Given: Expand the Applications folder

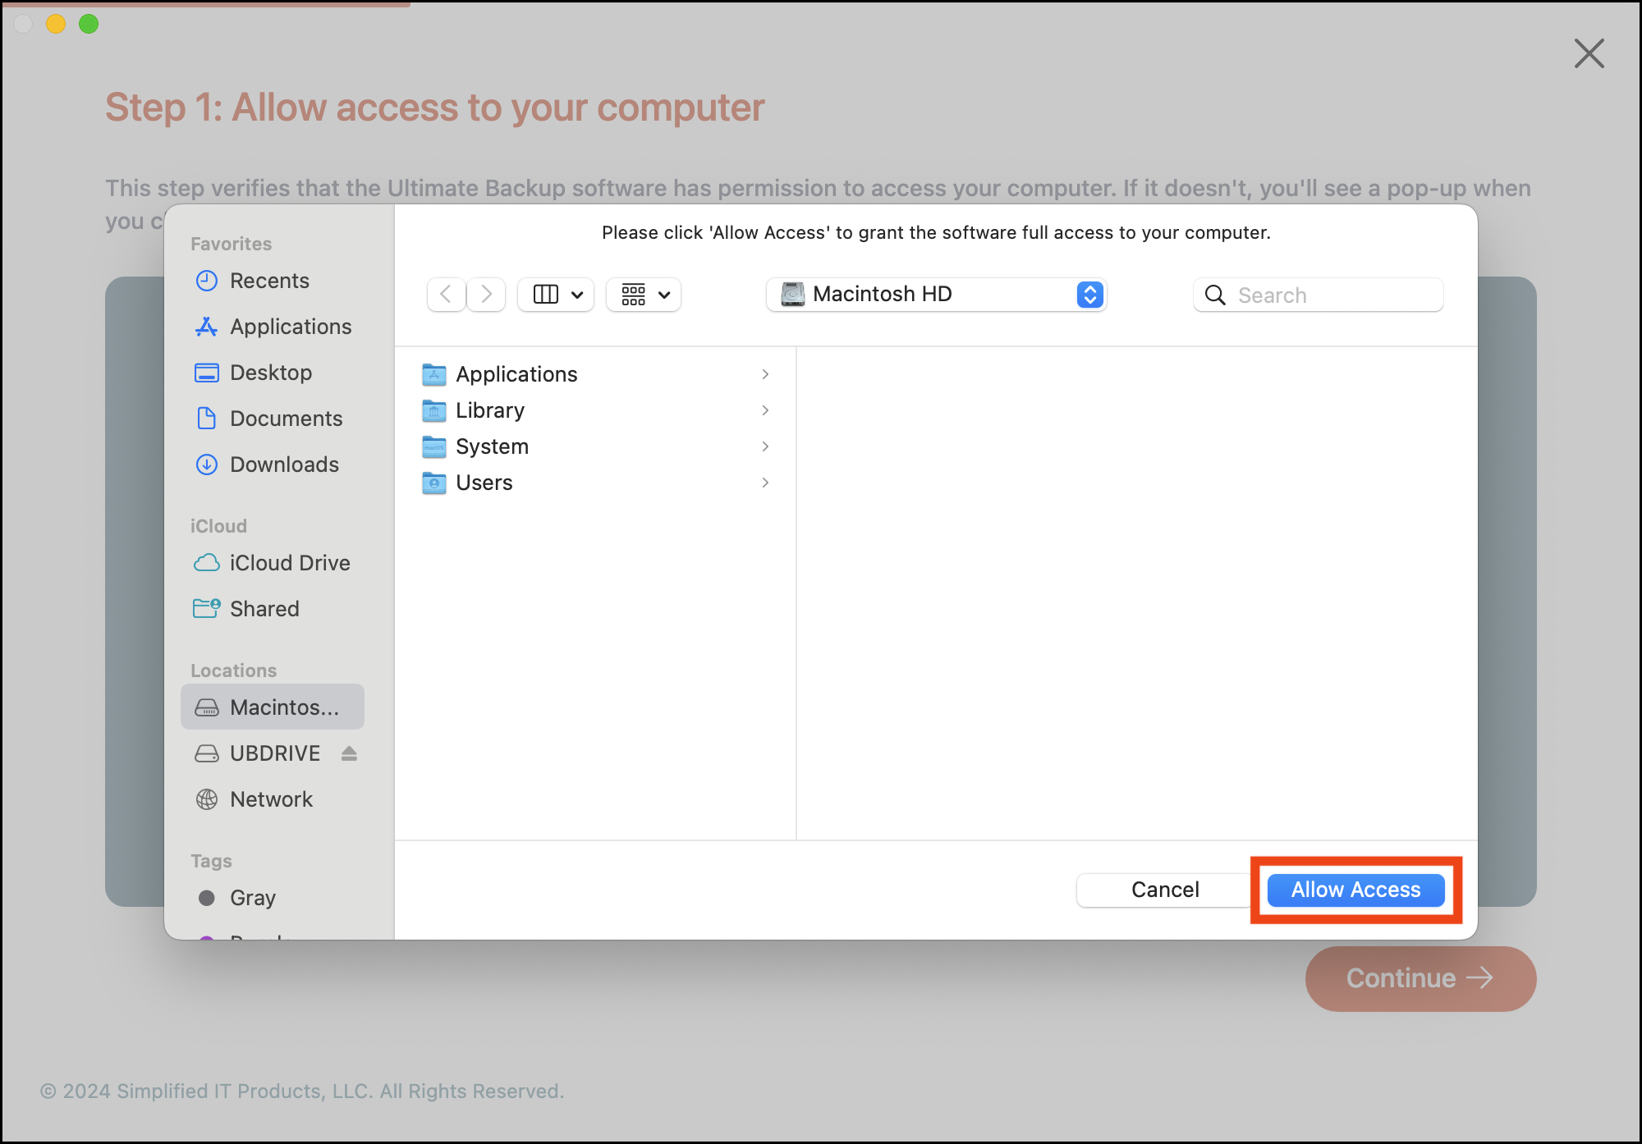Looking at the screenshot, I should coord(765,374).
